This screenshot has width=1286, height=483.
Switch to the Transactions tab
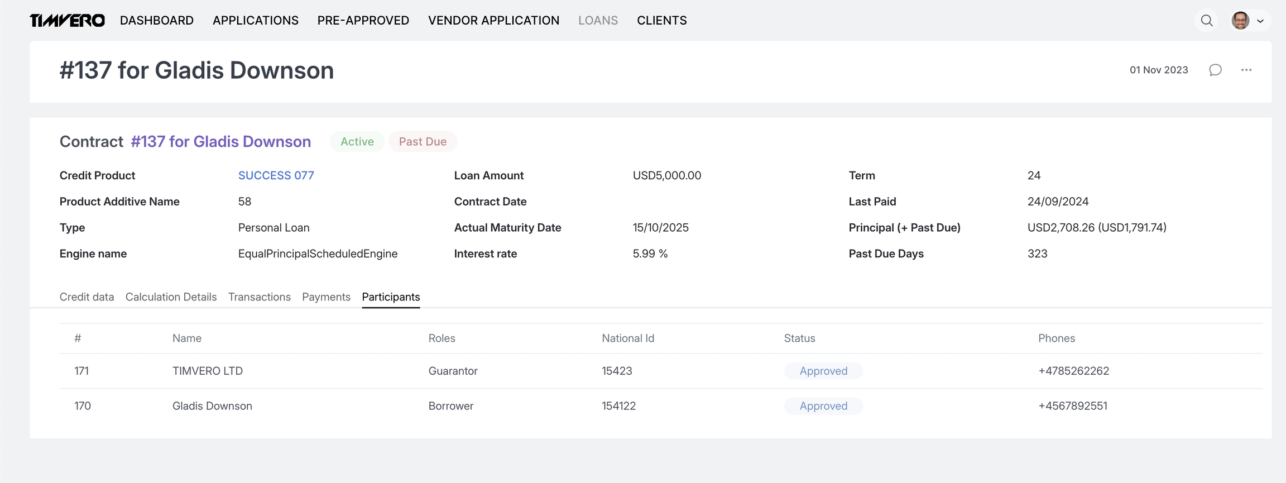[260, 297]
